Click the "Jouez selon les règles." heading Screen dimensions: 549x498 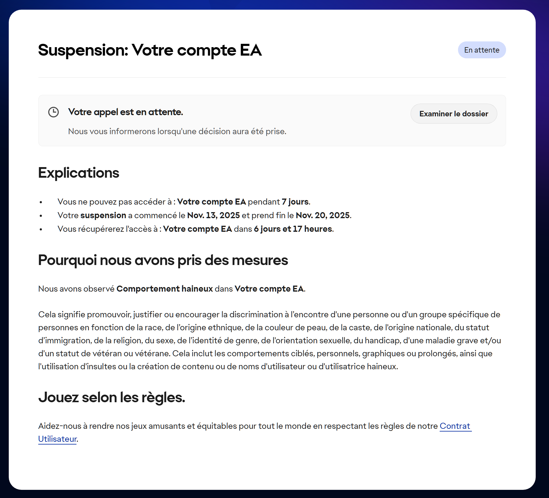point(112,397)
